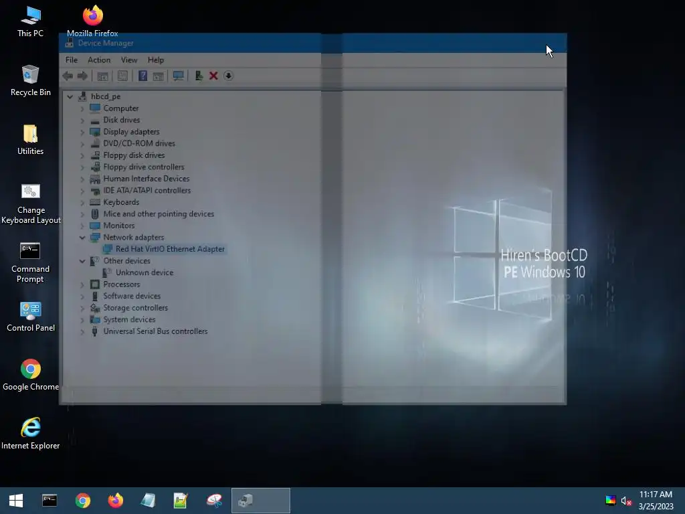Select the Command Prompt desktop icon
The image size is (685, 514).
(x=30, y=262)
